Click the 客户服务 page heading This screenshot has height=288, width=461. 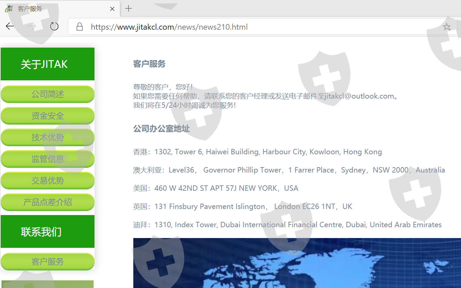(149, 64)
